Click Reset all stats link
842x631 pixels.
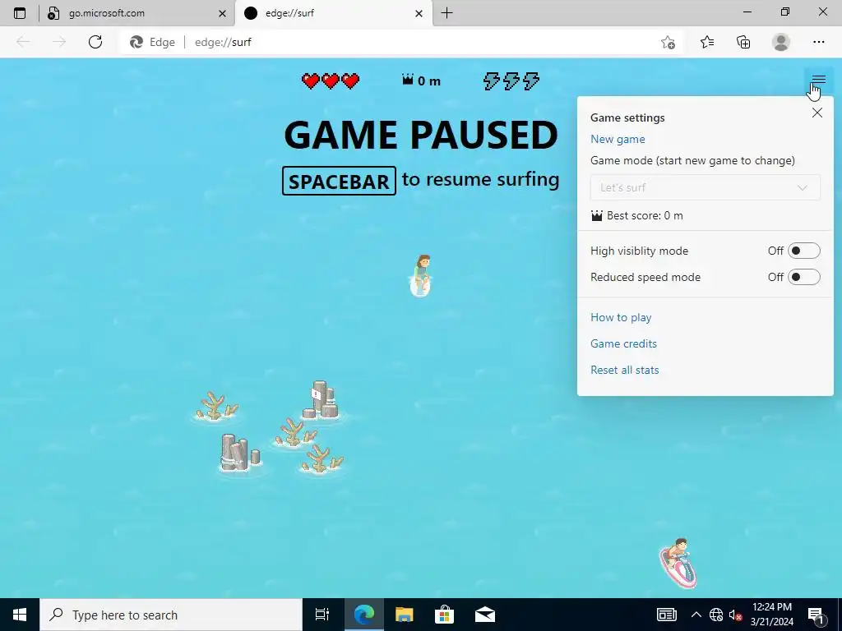point(625,370)
